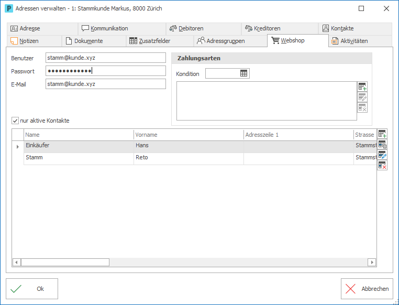
Task: Open the Kreditoren tab
Action: (280, 28)
